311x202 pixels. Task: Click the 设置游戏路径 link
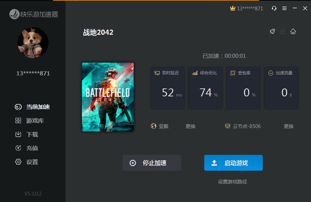coord(232,182)
